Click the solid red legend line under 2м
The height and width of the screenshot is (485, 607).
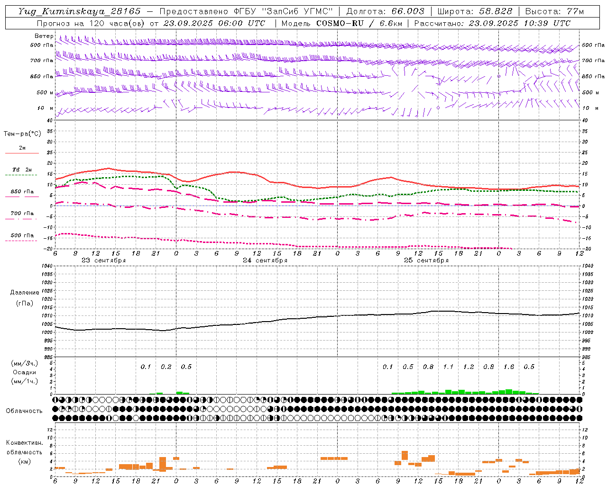22,153
